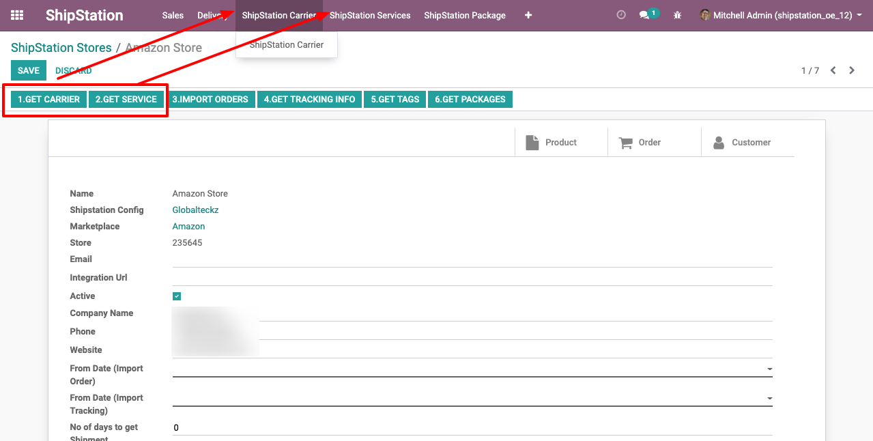Open the conversations chat bubble icon

[x=645, y=15]
